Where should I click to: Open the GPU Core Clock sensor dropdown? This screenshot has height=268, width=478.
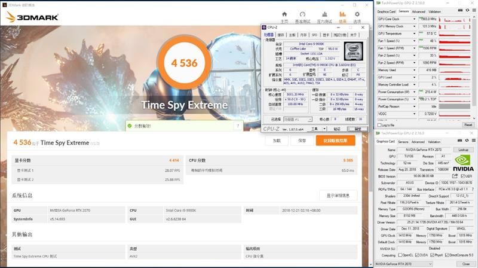[414, 19]
